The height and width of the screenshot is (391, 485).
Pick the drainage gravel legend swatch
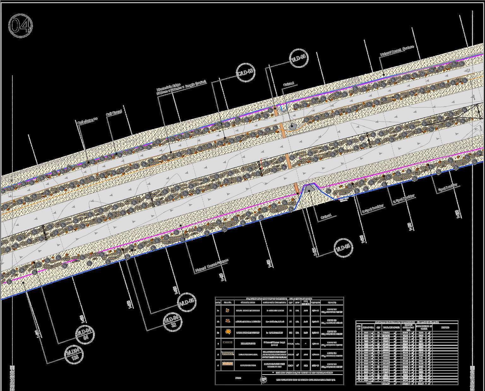coord(228,364)
